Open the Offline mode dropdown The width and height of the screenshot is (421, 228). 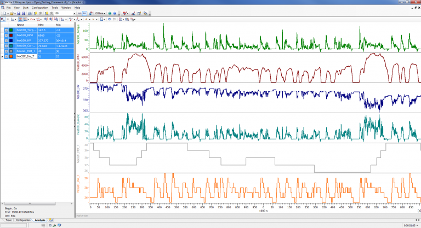point(100,13)
